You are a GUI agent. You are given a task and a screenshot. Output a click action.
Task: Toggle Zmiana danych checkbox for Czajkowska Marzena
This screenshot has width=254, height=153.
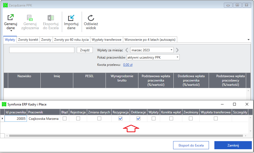[99, 118]
